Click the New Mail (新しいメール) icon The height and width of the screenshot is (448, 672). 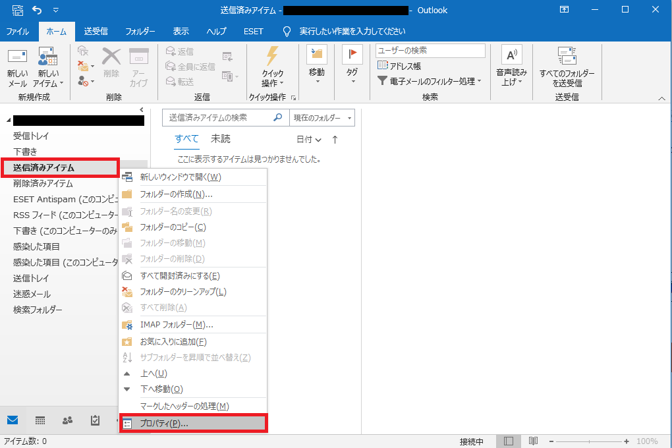(x=18, y=57)
